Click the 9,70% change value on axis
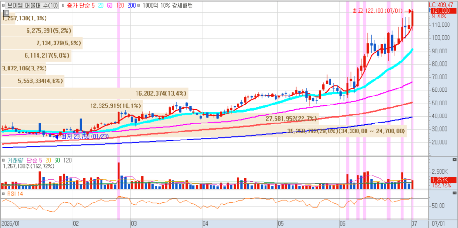This screenshot has width=458, height=228. [x=439, y=17]
